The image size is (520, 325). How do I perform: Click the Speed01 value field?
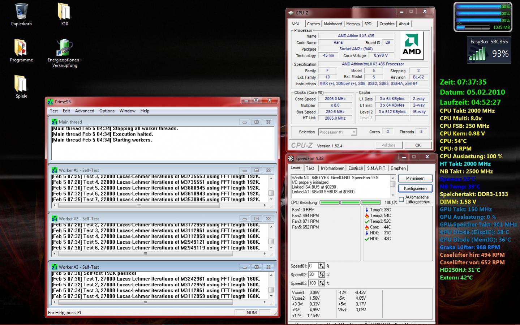[313, 266]
